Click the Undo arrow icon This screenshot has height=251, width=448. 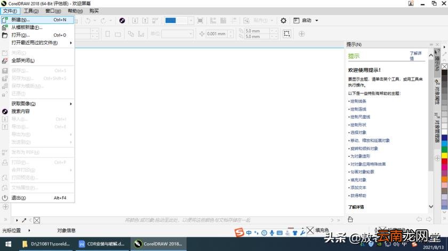pyautogui.click(x=87, y=21)
